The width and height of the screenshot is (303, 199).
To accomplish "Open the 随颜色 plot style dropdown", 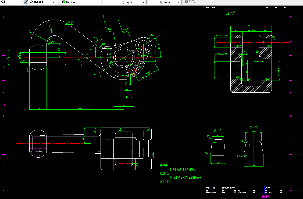I will click(x=212, y=2).
